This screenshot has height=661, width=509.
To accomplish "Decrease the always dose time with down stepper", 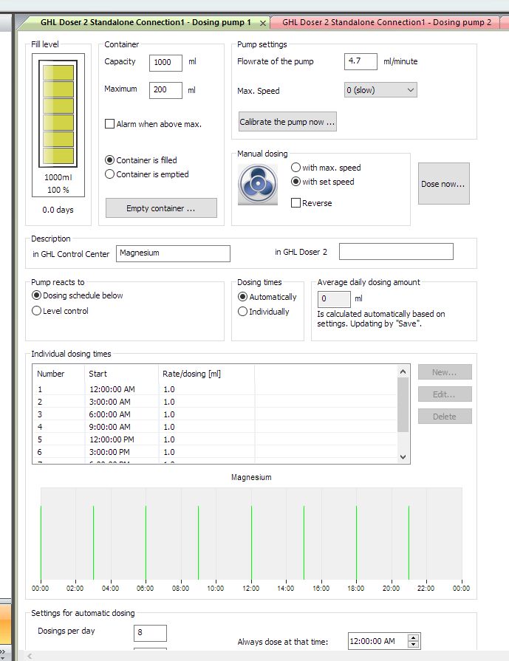I will (x=414, y=645).
